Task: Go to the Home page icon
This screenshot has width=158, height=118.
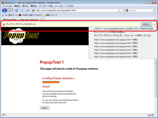Action: 28,10
